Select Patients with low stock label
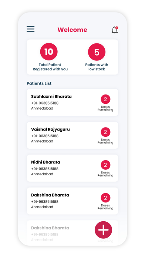The width and height of the screenshot is (145, 258). (97, 67)
